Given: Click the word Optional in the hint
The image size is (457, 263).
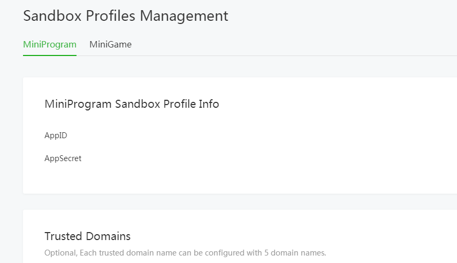Looking at the screenshot, I should [59, 252].
